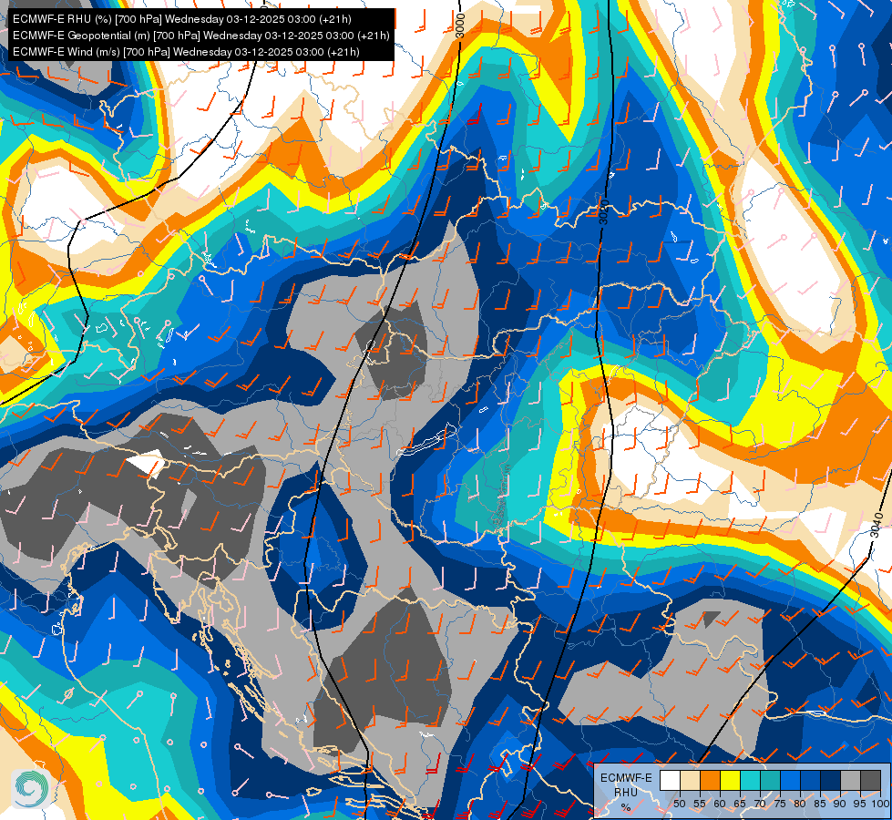The height and width of the screenshot is (820, 892).
Task: Click the ECMWF-E Geopotential (m) title line
Action: pos(200,36)
